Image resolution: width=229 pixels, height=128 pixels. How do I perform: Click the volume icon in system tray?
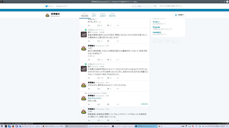click(x=193, y=126)
